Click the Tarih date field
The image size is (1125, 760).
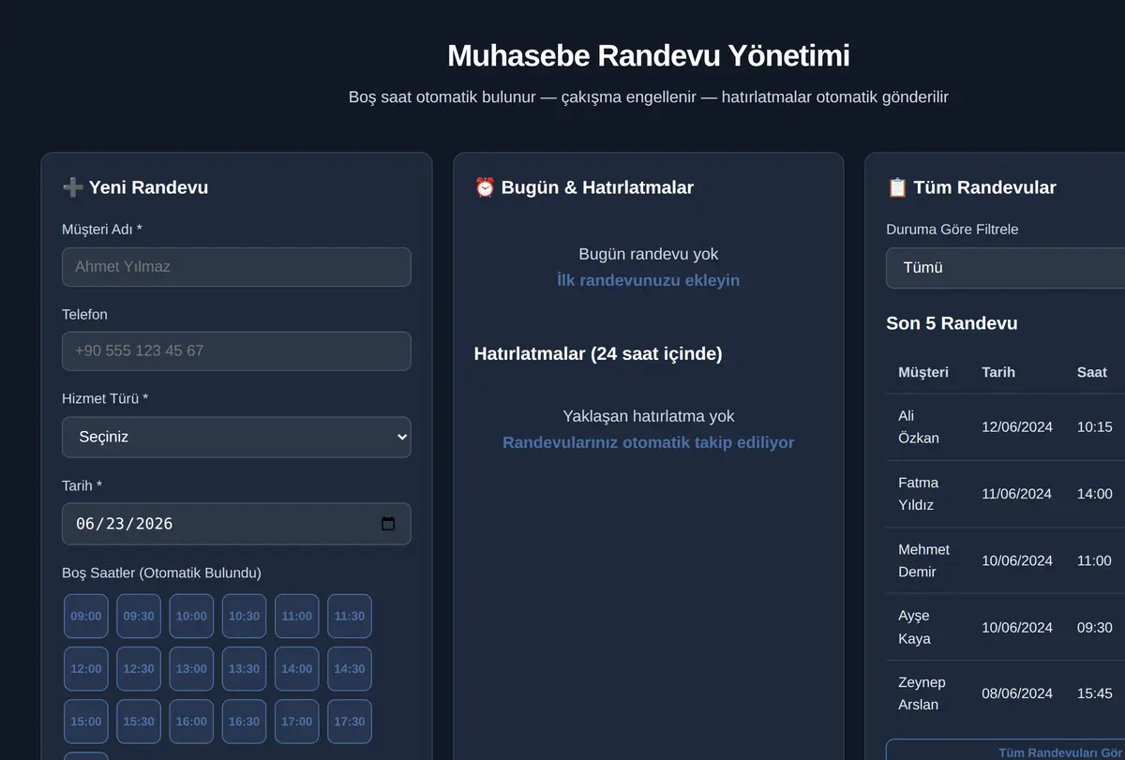coord(236,524)
